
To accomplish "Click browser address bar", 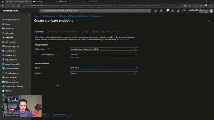I will pos(93,6).
